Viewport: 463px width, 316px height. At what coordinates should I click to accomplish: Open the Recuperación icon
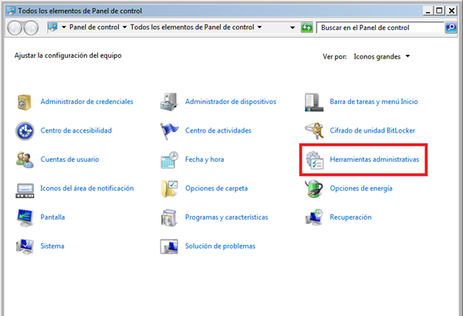point(314,217)
